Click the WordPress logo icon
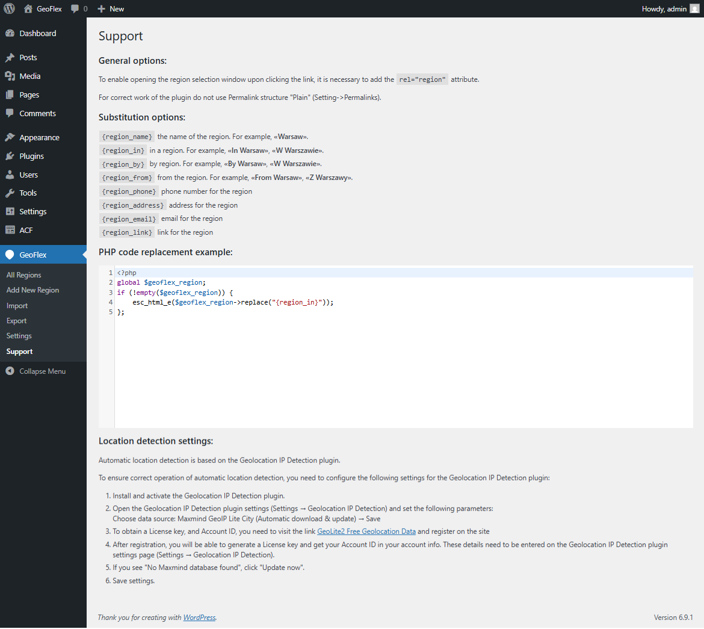Screen dimensions: 704x629 click(x=9, y=8)
